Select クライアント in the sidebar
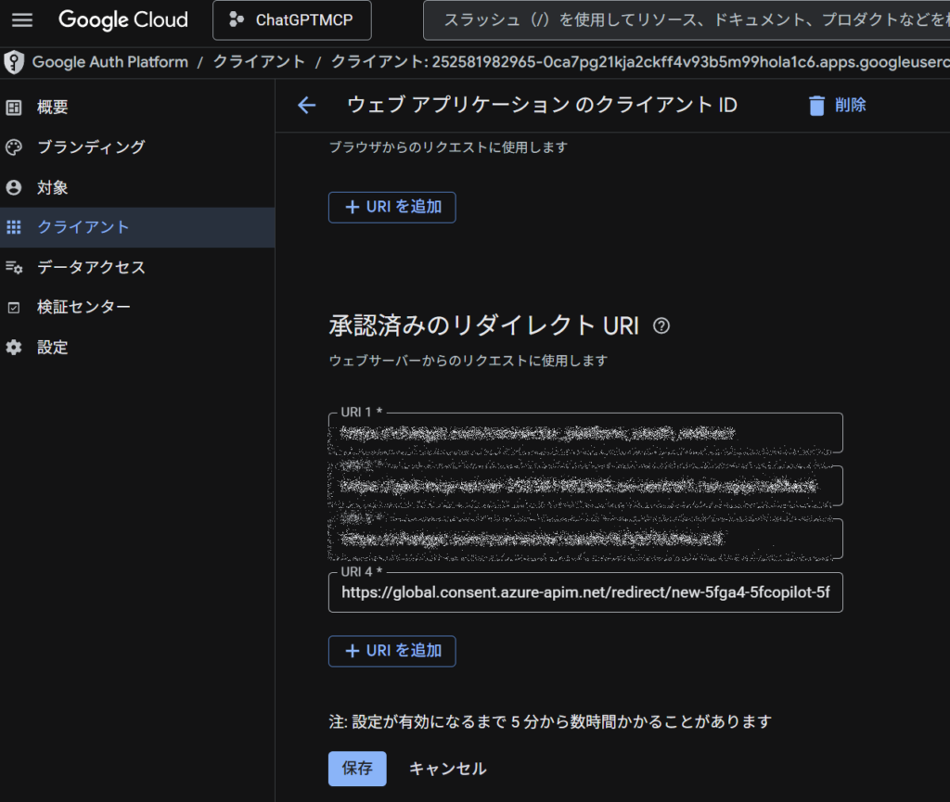Viewport: 950px width, 802px height. point(83,228)
